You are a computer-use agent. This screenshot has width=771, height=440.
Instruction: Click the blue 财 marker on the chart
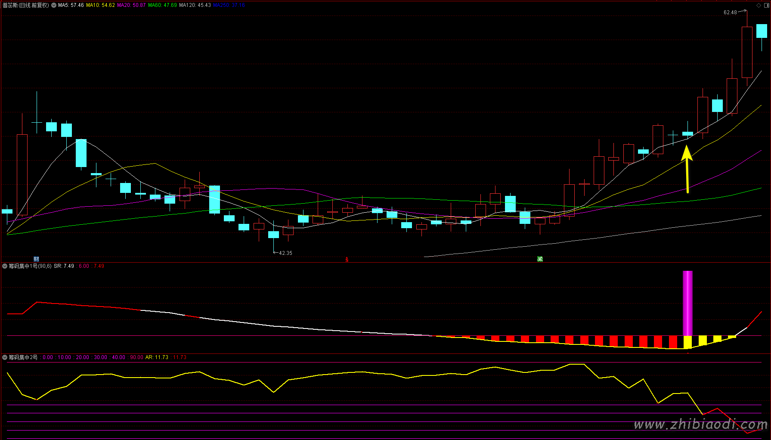(x=36, y=259)
